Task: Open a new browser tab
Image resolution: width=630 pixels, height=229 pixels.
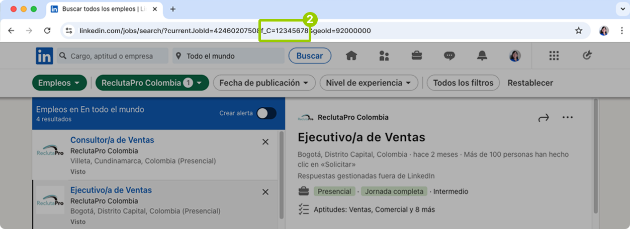Action: click(x=173, y=9)
